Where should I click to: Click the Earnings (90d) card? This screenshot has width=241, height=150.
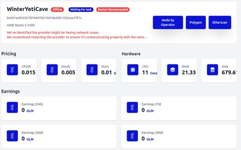(x=179, y=136)
